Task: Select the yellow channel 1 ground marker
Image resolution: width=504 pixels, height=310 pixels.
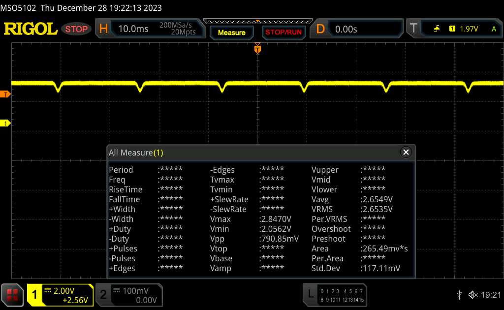Action: click(x=5, y=123)
